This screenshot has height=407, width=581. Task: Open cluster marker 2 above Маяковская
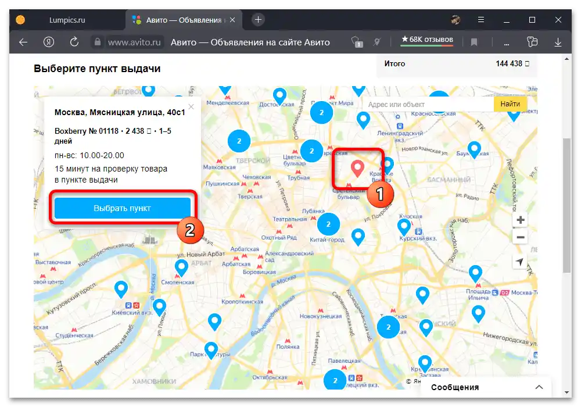point(239,141)
